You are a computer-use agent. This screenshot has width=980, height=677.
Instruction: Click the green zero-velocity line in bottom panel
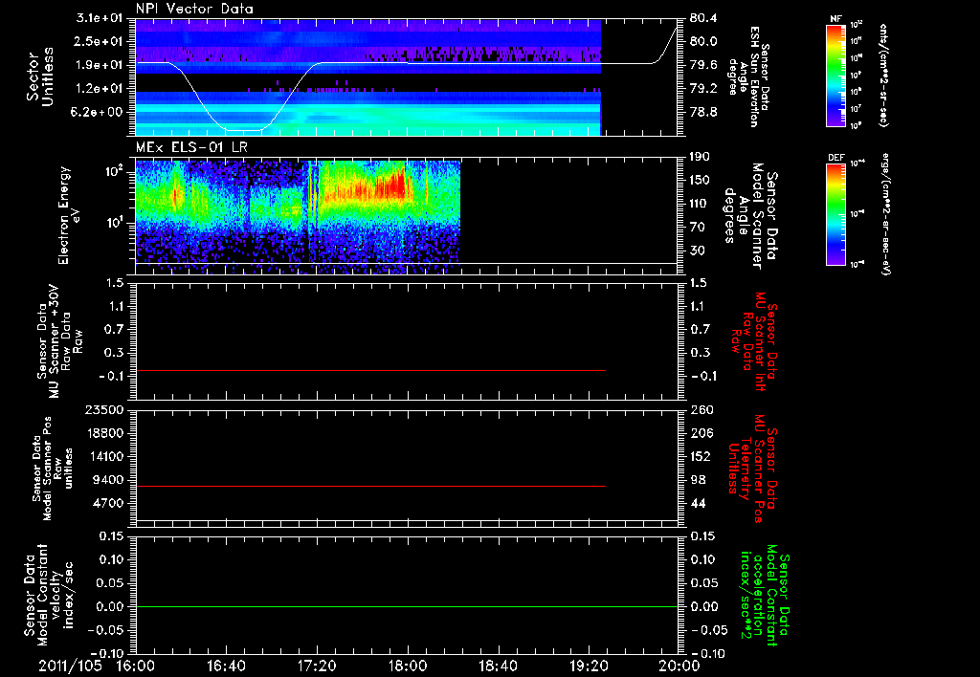tap(407, 606)
